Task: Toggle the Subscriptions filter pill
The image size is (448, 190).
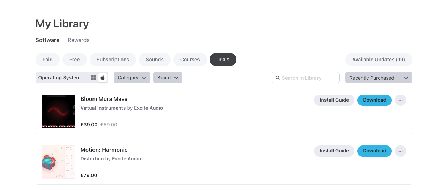Action: click(x=113, y=60)
